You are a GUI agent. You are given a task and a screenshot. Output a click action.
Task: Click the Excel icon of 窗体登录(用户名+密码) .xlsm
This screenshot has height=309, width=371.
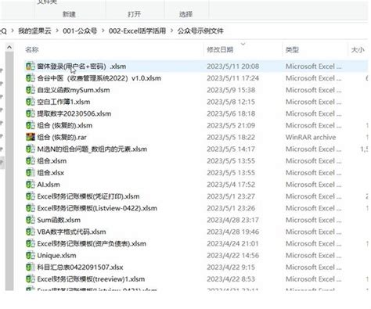pos(31,66)
